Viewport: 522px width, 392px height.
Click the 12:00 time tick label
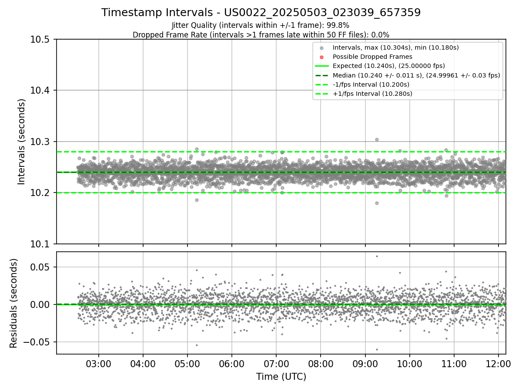pos(499,364)
